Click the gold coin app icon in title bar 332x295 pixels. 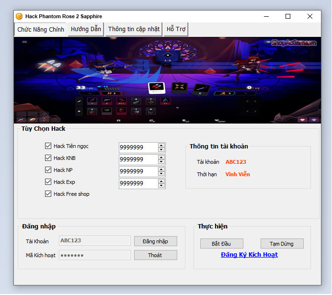pos(19,16)
